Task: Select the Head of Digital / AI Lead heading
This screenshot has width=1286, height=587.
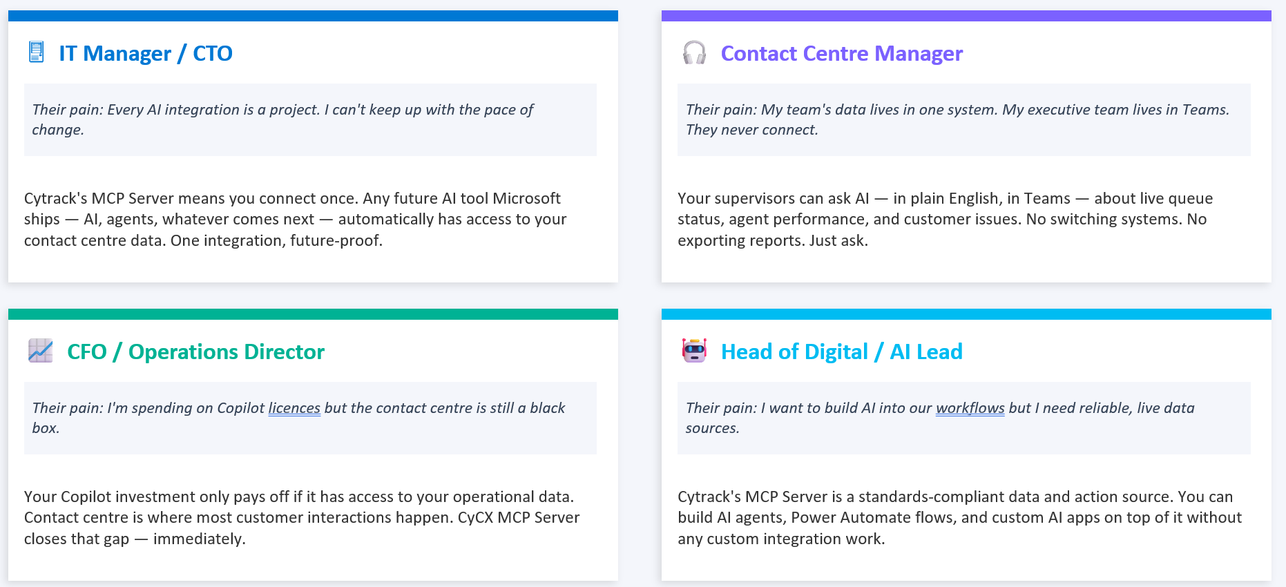Action: click(x=841, y=352)
